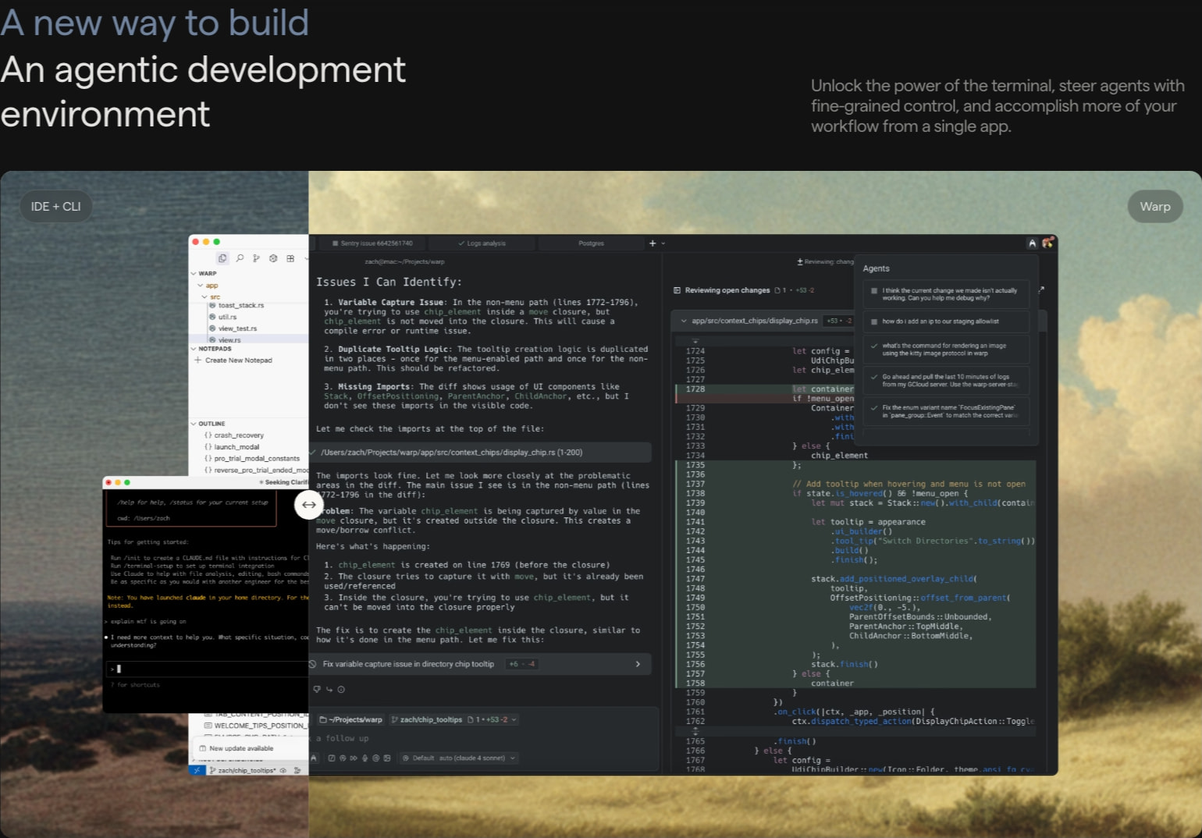This screenshot has height=838, width=1202.
Task: Switch to the Sentry issue 6642561740 tab
Action: [372, 243]
